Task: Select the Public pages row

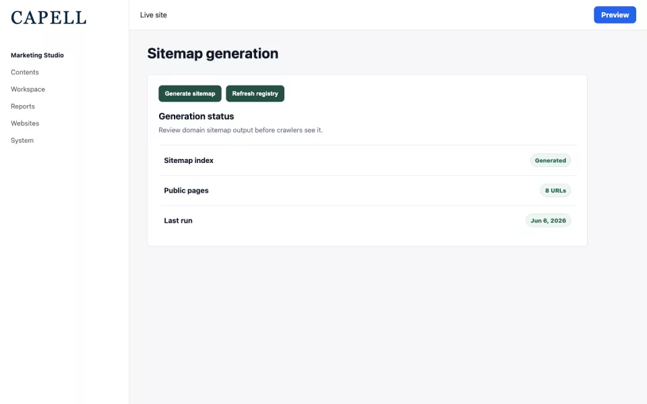Action: click(367, 191)
